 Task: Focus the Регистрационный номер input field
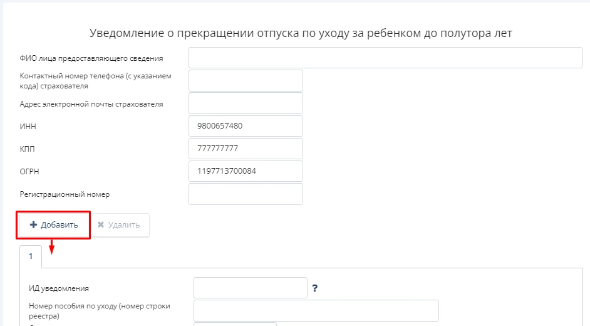[x=246, y=194]
